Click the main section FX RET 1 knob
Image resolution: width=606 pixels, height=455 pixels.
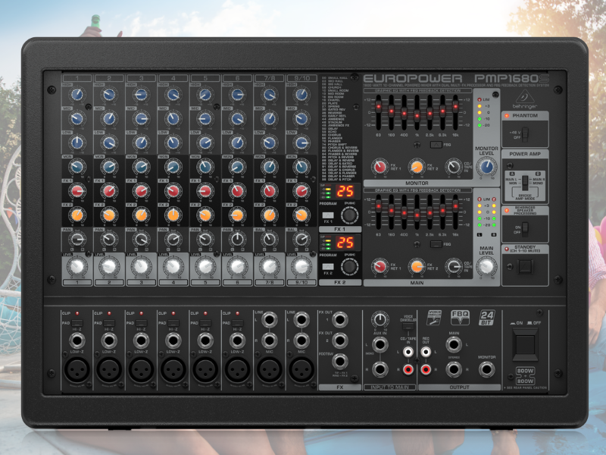tap(380, 266)
